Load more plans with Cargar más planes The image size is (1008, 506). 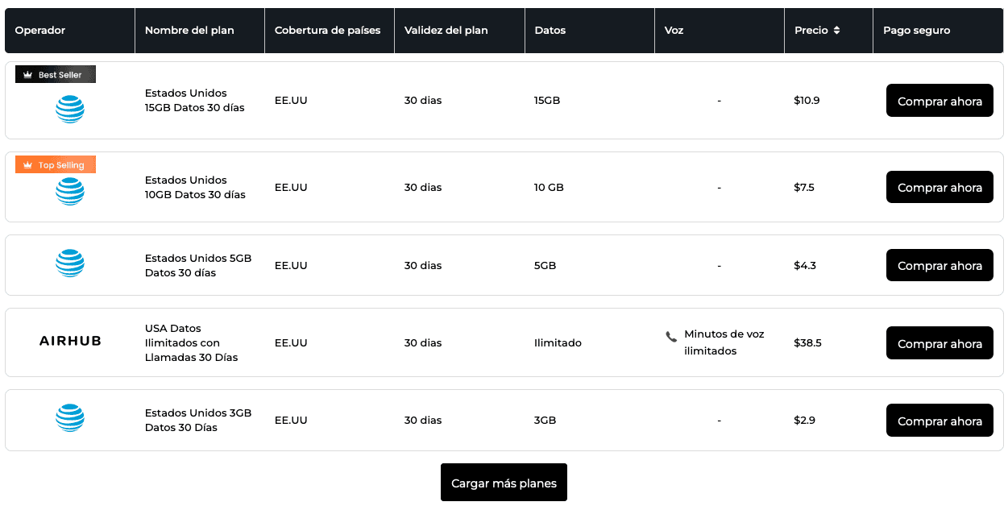click(x=504, y=483)
